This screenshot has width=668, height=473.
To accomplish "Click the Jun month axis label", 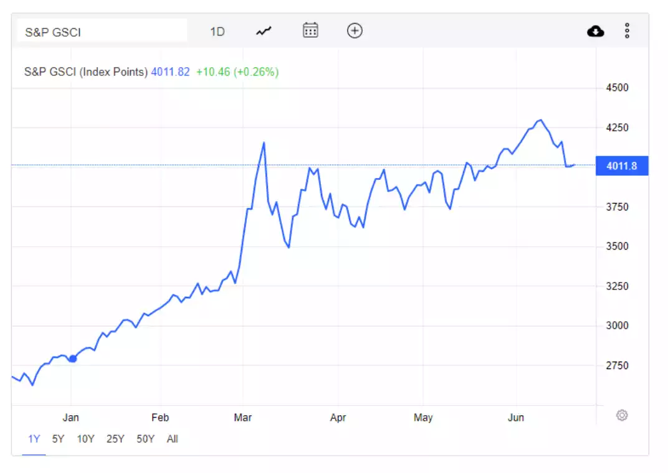I will (x=516, y=418).
